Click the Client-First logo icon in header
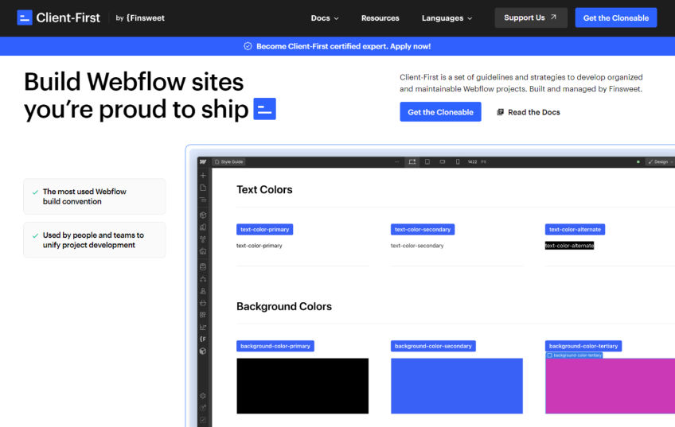The height and width of the screenshot is (427, 675). pos(25,17)
